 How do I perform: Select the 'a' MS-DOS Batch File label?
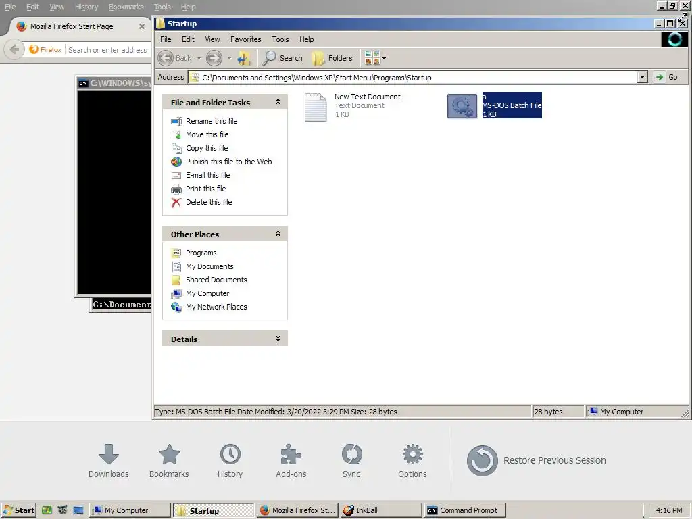tap(512, 105)
